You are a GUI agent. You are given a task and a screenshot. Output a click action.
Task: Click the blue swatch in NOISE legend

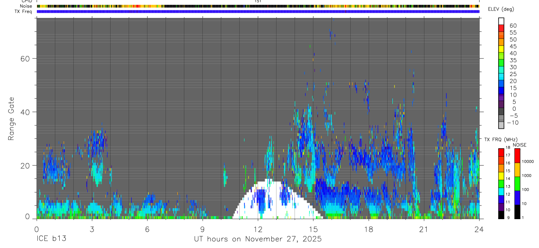click(x=517, y=198)
